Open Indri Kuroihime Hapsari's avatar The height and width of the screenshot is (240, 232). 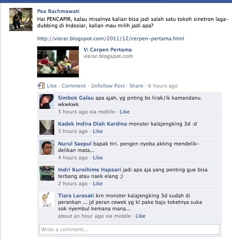(47, 173)
